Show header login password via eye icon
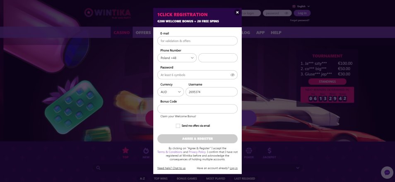The image size is (395, 182). click(287, 13)
